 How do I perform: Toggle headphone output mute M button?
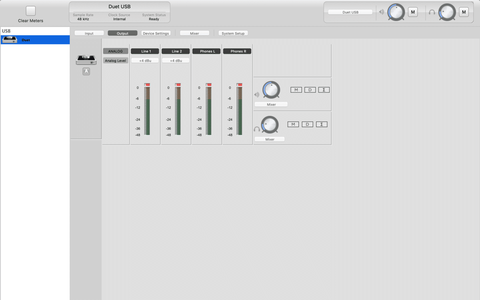293,124
